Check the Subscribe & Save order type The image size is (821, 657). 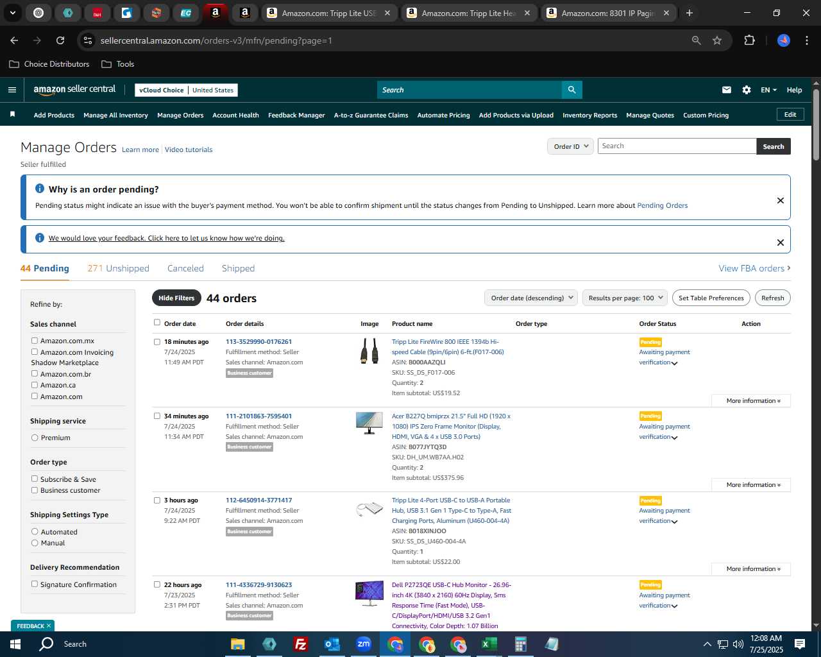[x=35, y=479]
